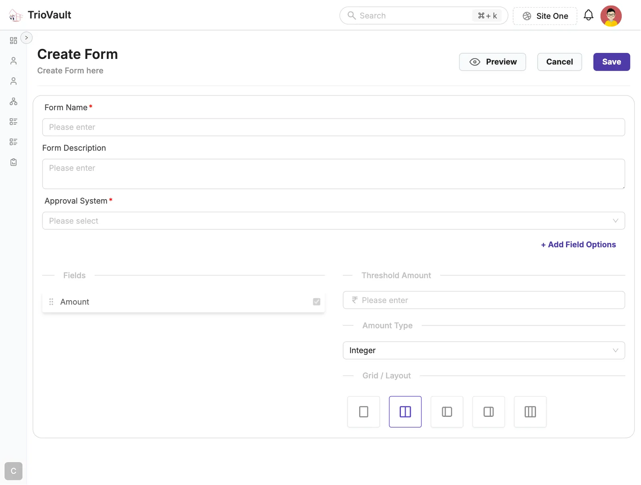Select the single-column layout option

click(x=364, y=412)
